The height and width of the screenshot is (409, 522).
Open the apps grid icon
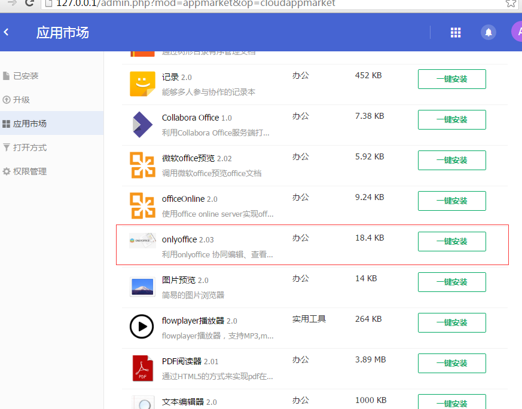[456, 33]
